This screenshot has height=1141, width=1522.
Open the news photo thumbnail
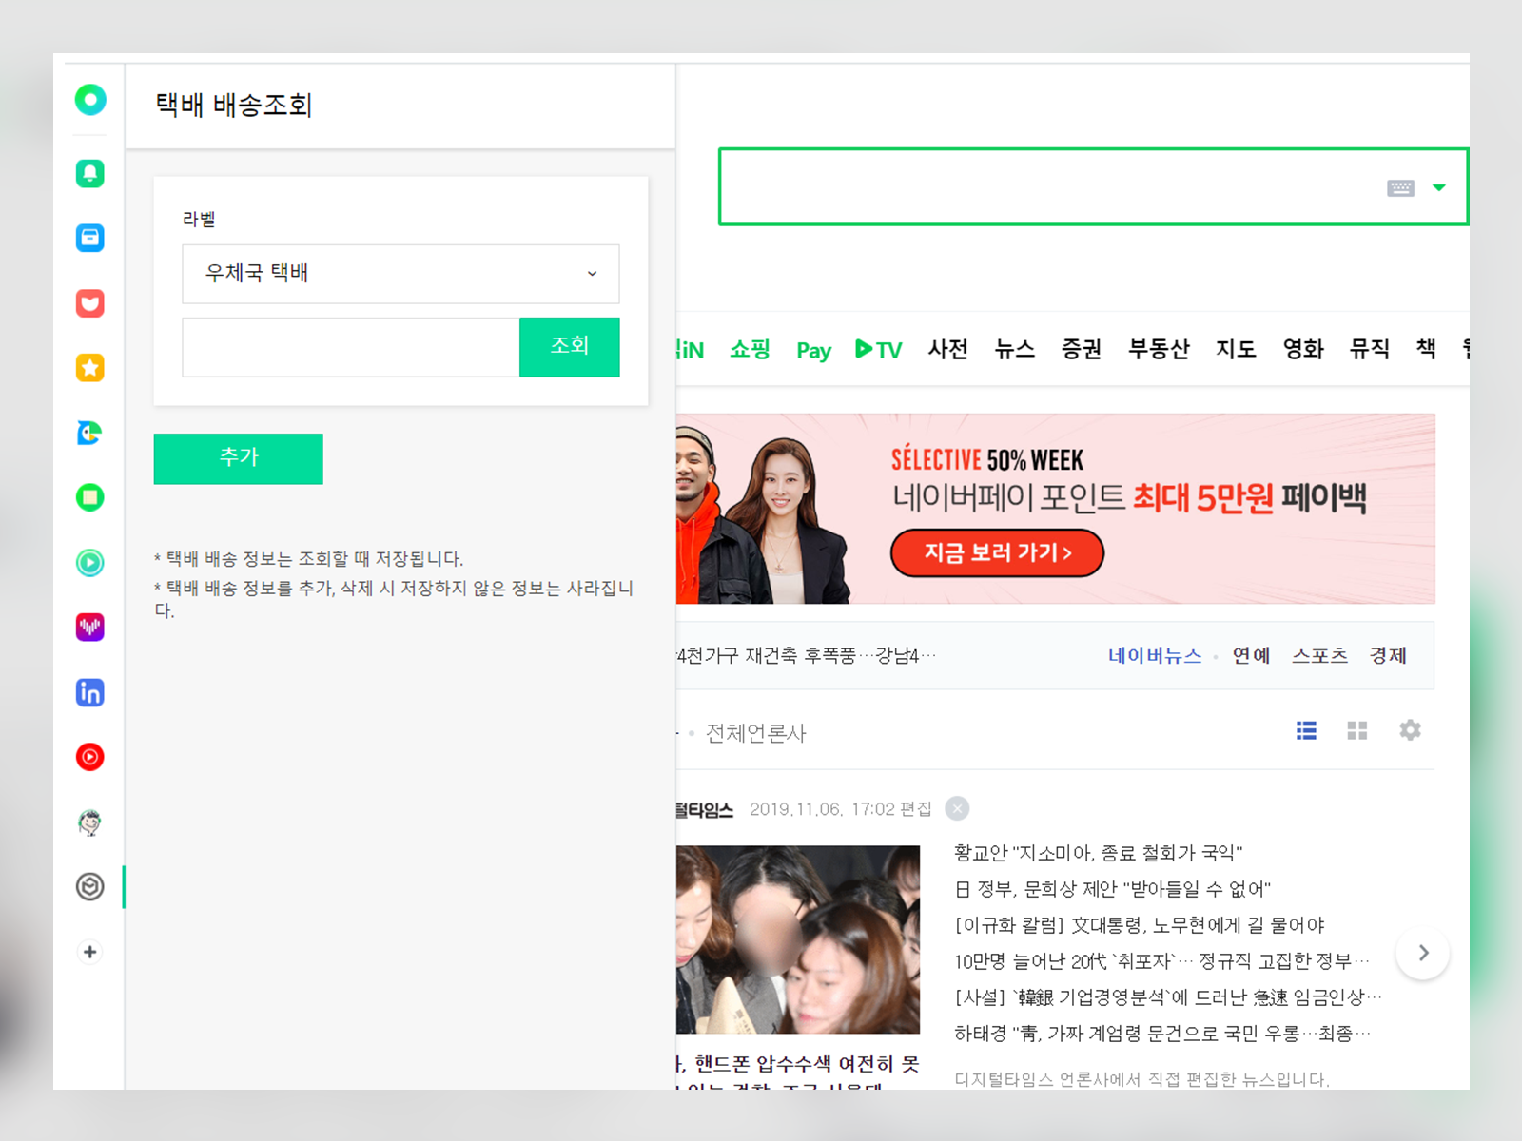[798, 939]
